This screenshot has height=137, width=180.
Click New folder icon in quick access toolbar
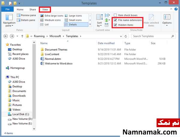click(15, 3)
